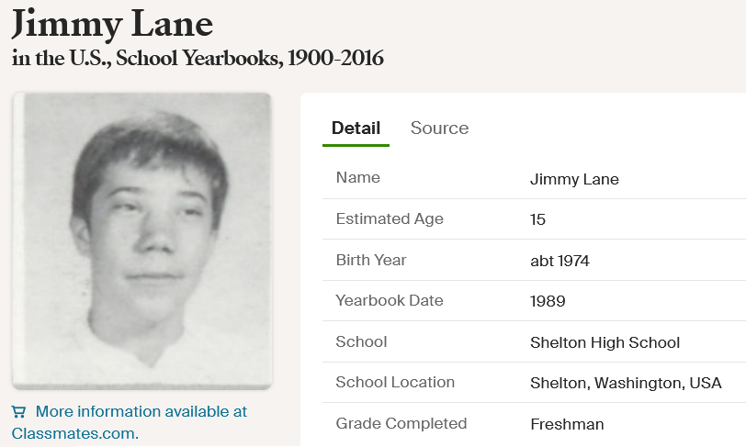Select the Jimmy Lane name value
This screenshot has width=746, height=447.
(574, 179)
